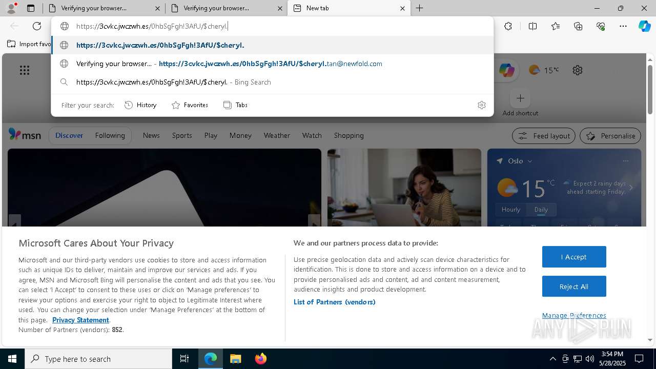Click the Copilot icon on new tab page
Screen dimensions: 656x369
pyautogui.click(x=507, y=70)
